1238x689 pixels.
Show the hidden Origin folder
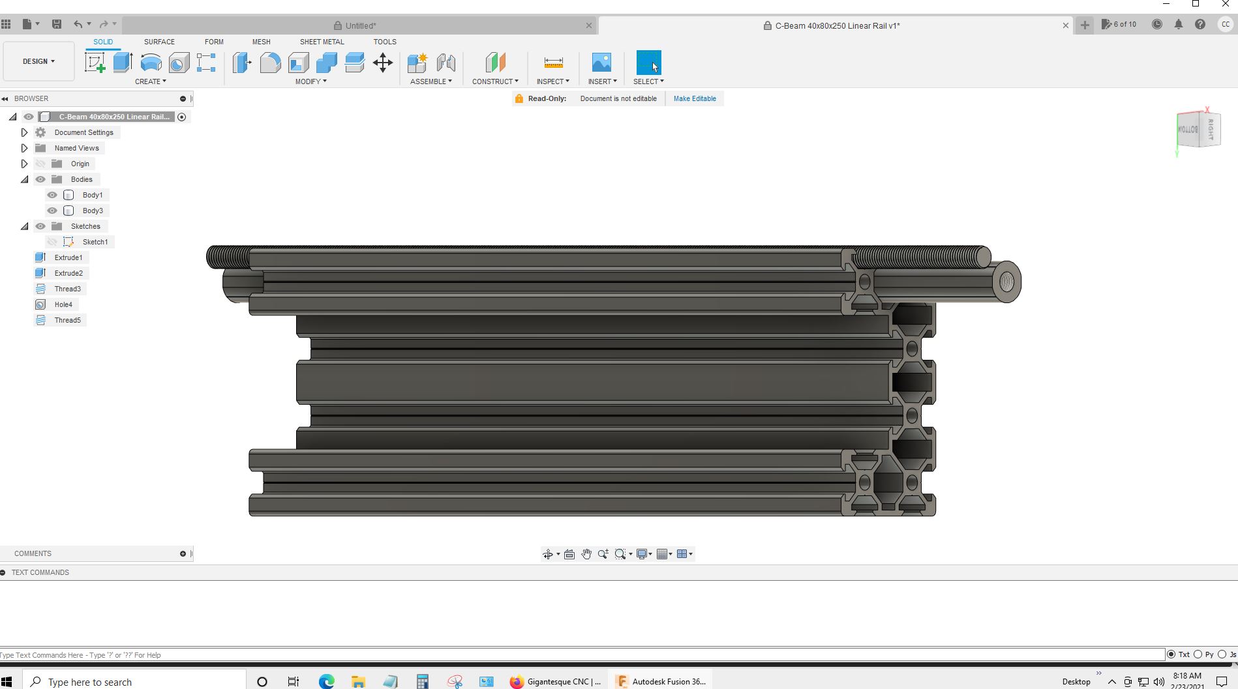pyautogui.click(x=40, y=164)
